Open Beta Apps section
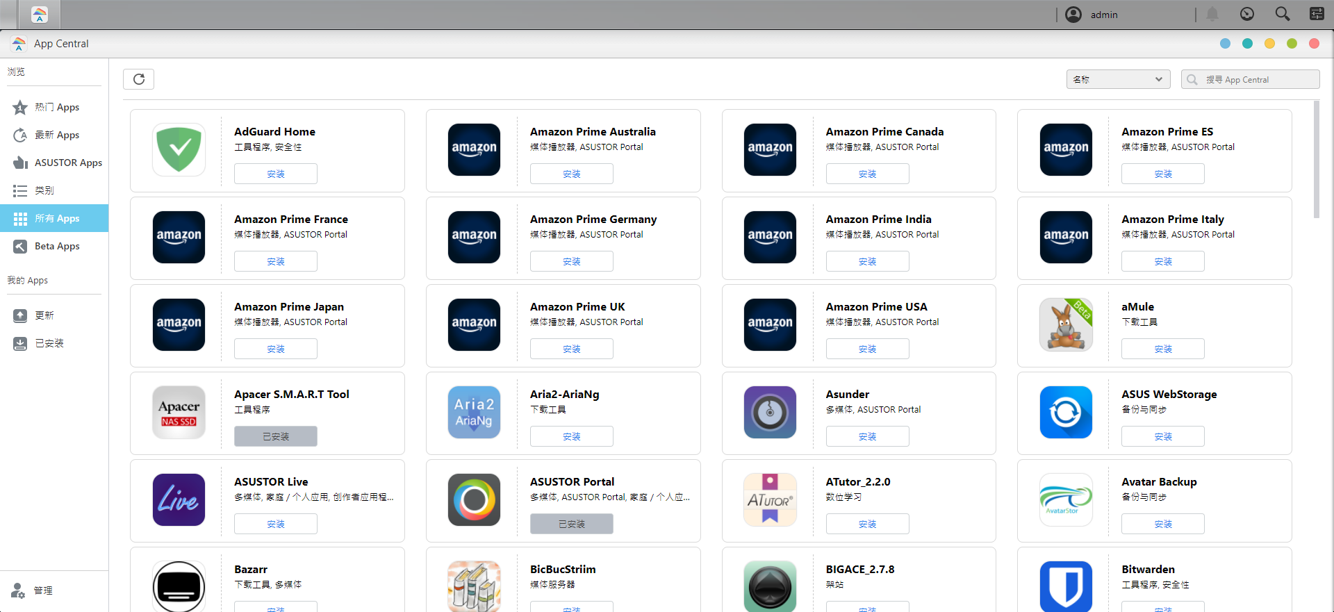Screen dimensions: 1334x612 [54, 246]
